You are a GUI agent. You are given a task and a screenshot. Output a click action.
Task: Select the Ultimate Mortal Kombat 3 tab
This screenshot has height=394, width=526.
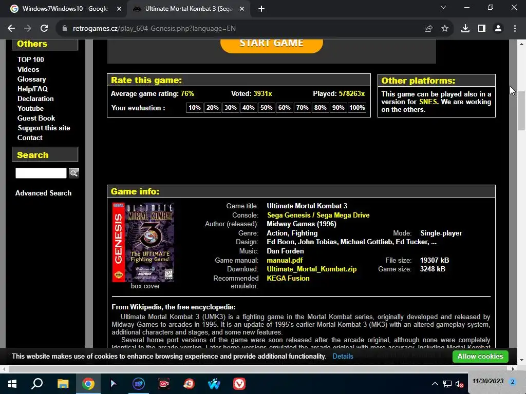pos(188,9)
